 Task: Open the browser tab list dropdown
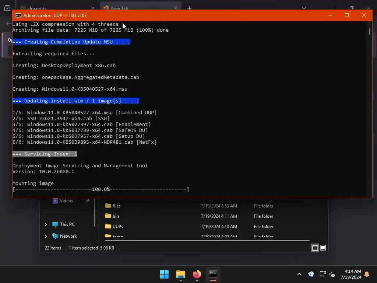click(x=304, y=8)
